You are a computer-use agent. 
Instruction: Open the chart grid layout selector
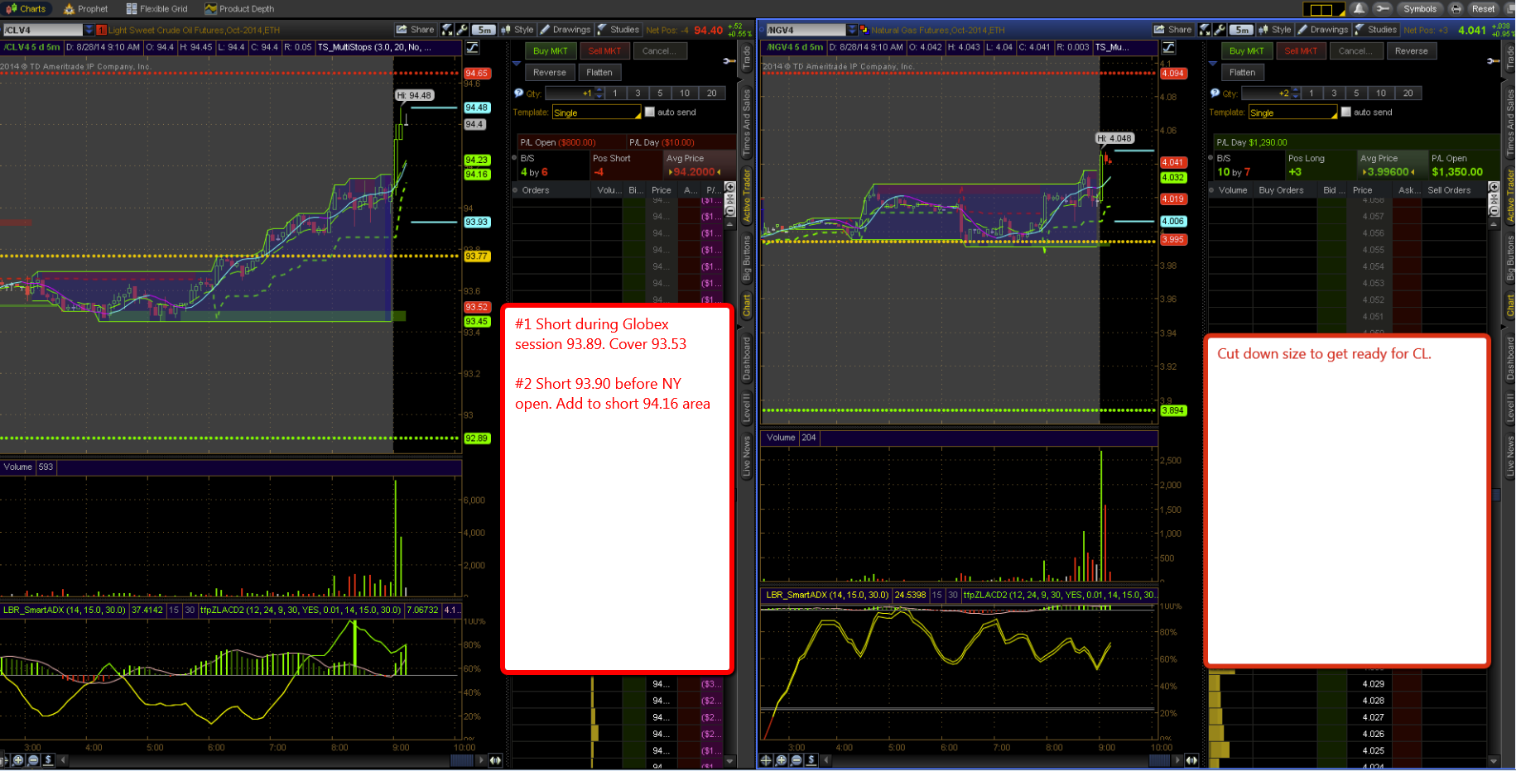click(x=1322, y=9)
